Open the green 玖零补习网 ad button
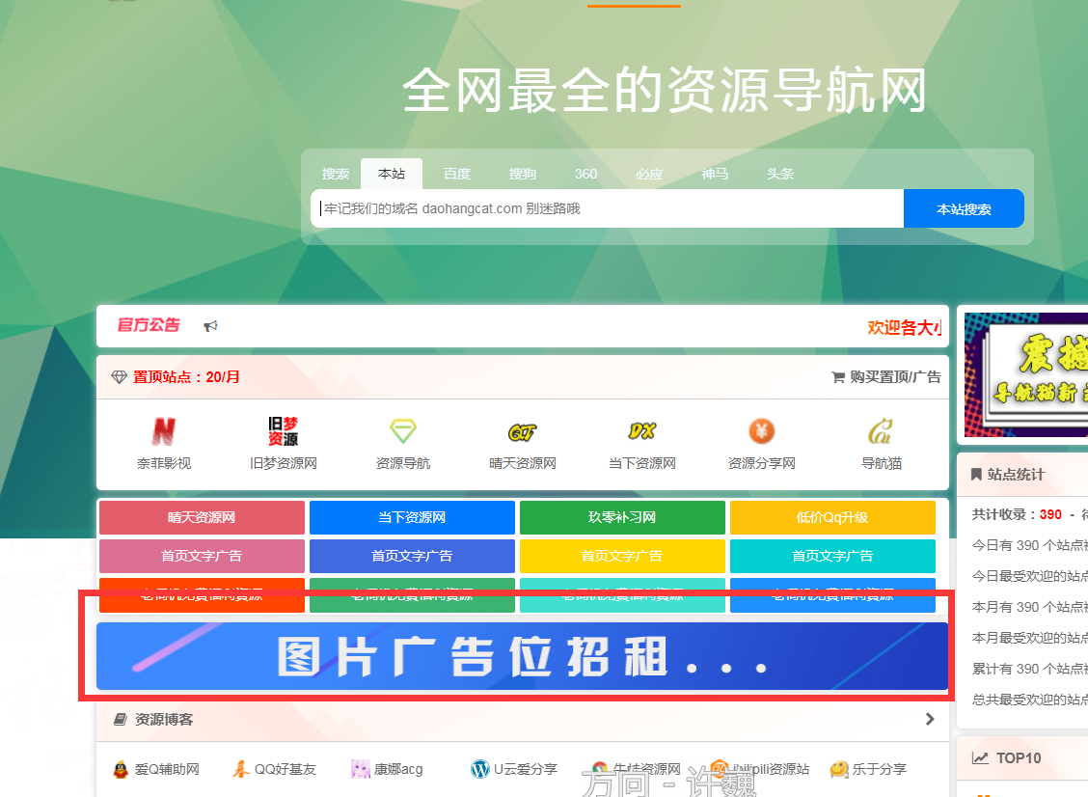 tap(622, 517)
